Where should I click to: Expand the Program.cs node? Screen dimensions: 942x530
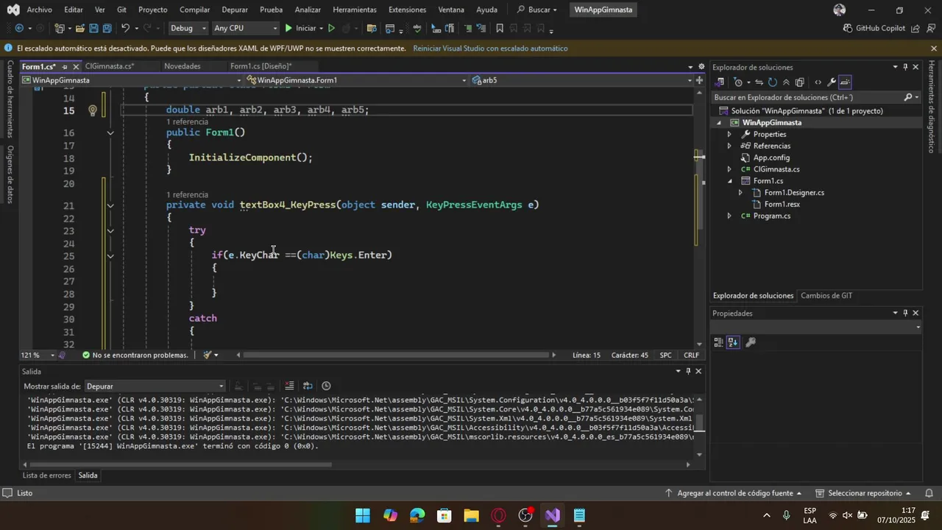[x=729, y=216]
